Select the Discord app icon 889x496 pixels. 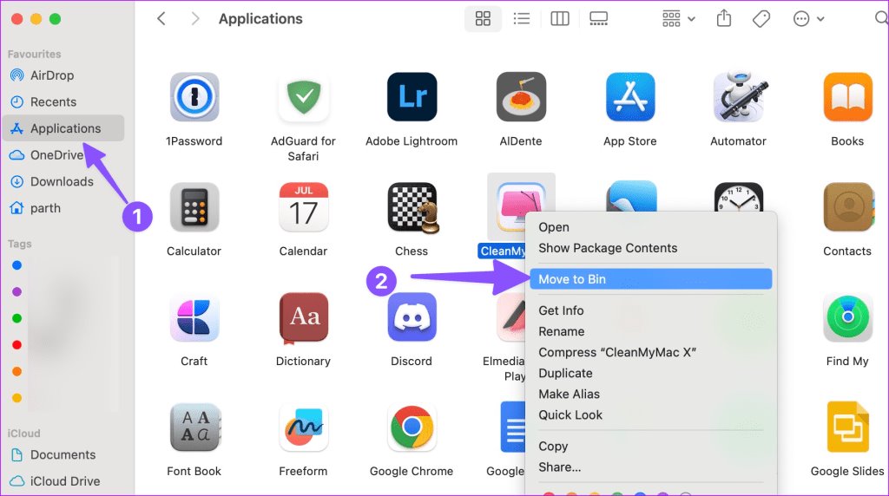[412, 317]
